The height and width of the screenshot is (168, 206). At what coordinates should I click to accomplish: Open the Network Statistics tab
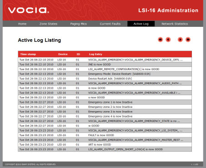point(175,24)
